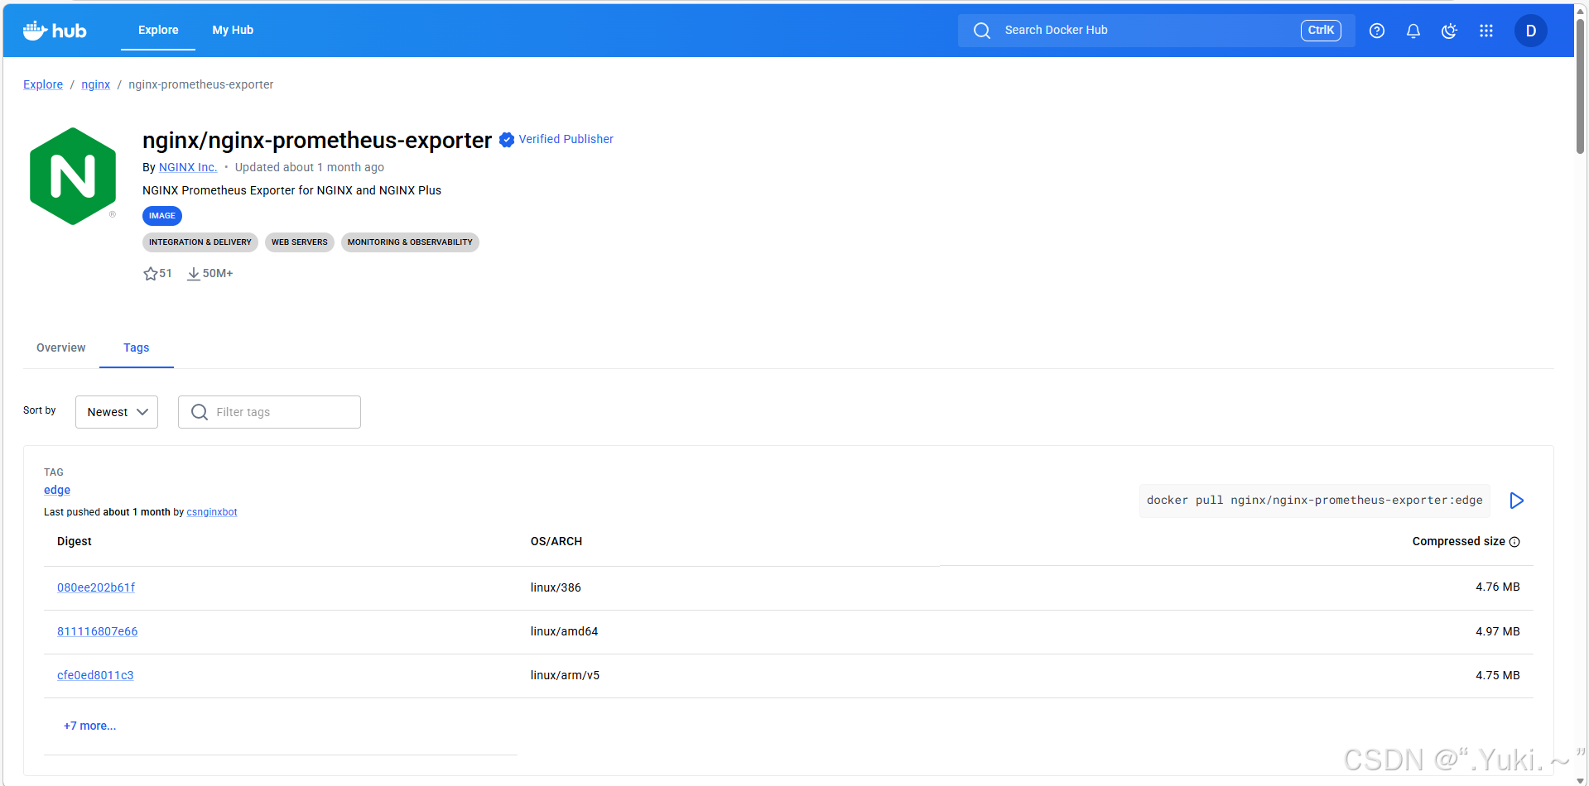Click the nginx/nginx-prometheus-exporter title
1589x786 pixels.
(x=317, y=140)
